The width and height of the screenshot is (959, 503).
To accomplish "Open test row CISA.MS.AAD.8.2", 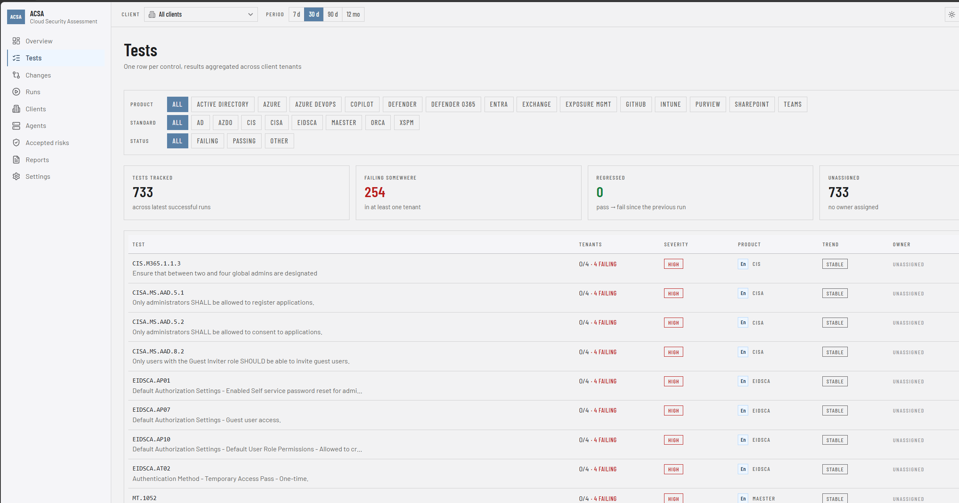I will (543, 356).
